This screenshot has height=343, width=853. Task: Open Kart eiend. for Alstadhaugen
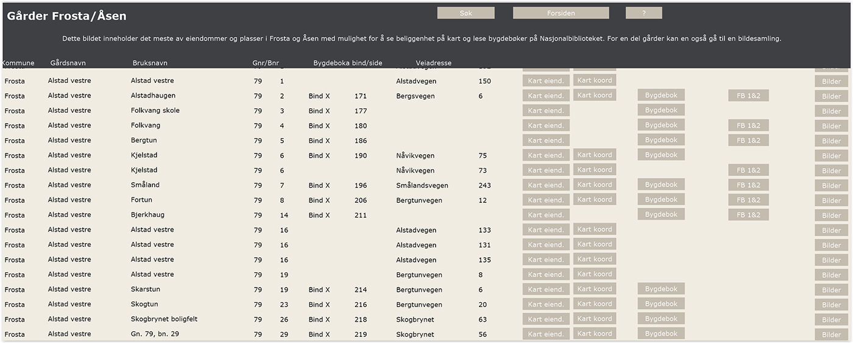pos(546,96)
